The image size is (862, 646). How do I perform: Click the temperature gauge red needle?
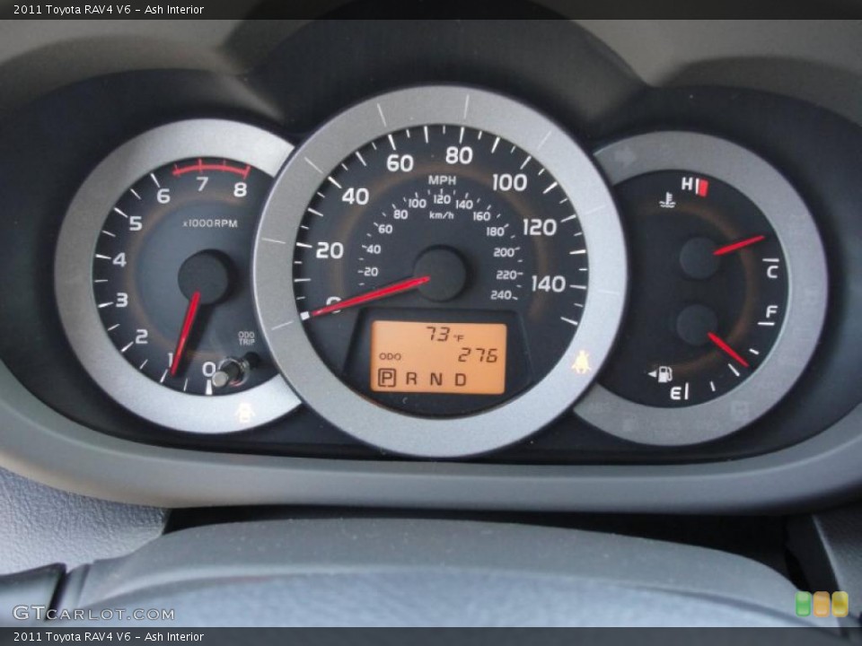click(738, 245)
